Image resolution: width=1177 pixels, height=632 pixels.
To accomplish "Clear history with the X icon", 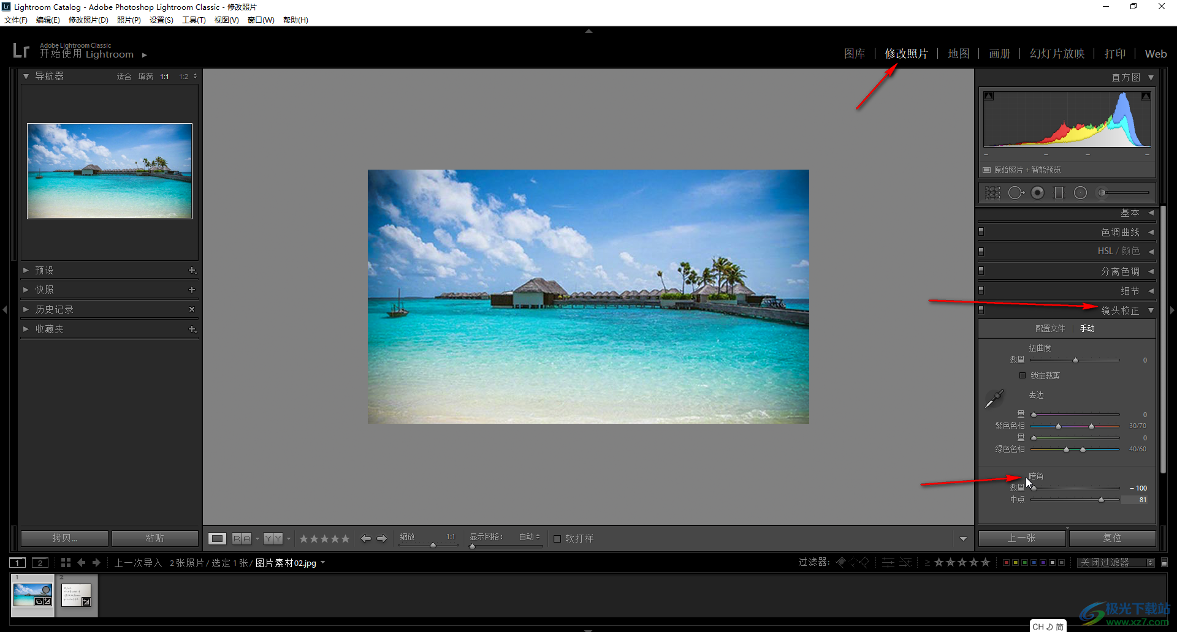I will (x=192, y=309).
